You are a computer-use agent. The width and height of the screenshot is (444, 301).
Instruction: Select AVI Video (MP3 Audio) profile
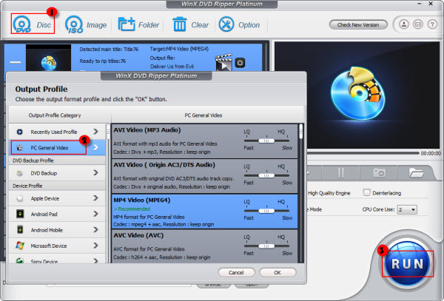(x=204, y=141)
